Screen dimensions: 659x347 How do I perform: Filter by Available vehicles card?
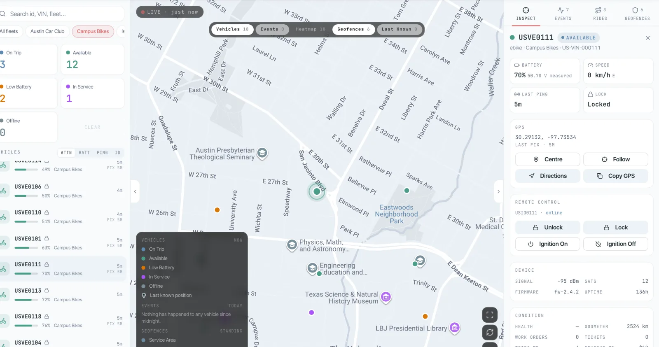pos(93,59)
